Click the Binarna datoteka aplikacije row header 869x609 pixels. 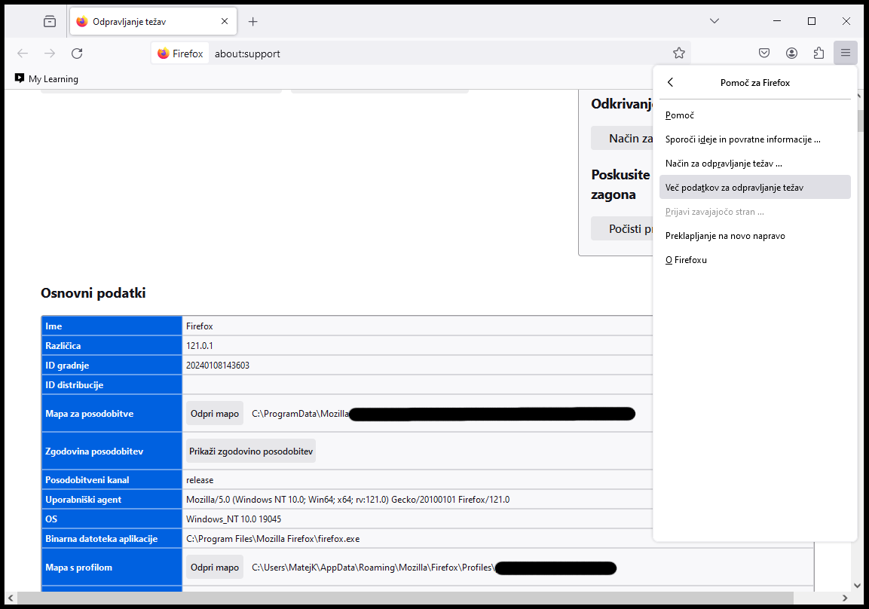(112, 539)
